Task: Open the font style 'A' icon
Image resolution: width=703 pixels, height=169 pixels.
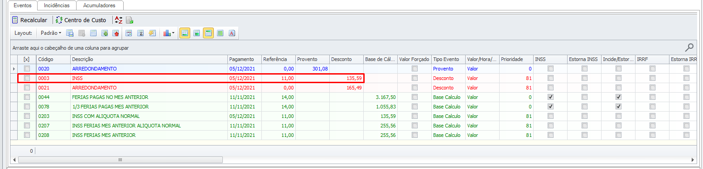Action: tap(231, 33)
